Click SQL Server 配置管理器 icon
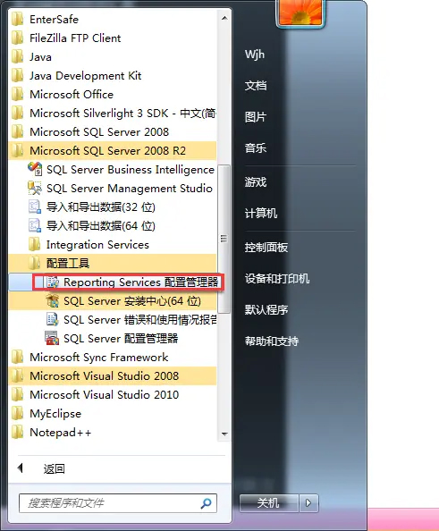439x531 pixels. tap(52, 338)
